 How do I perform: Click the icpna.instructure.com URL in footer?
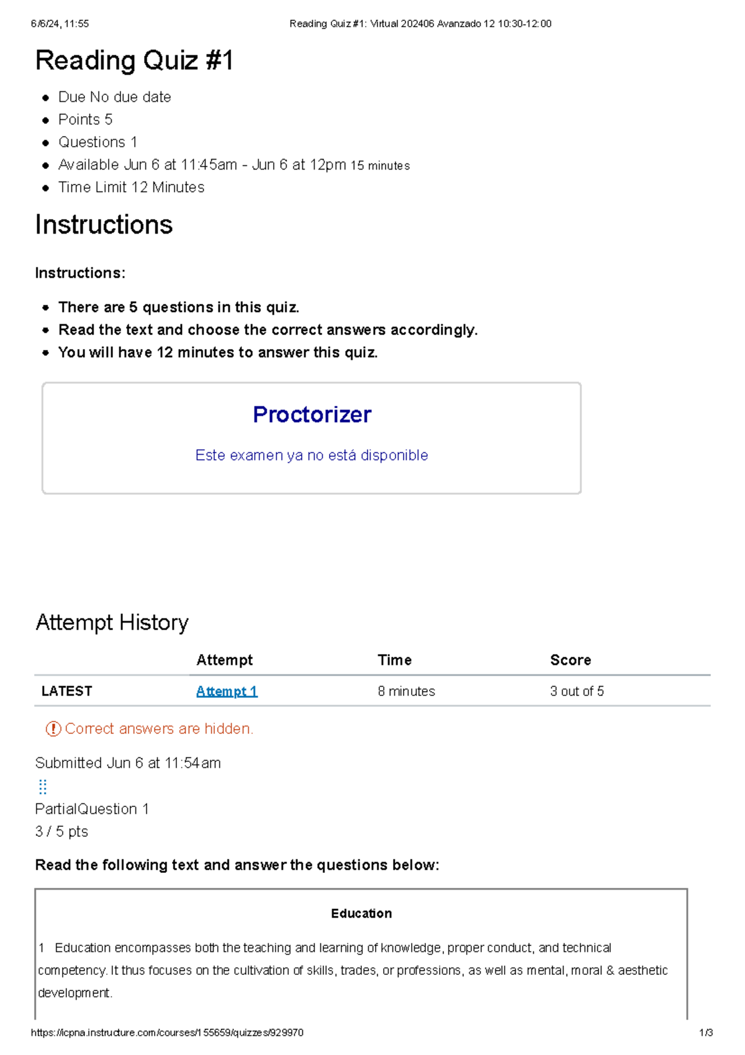pyautogui.click(x=167, y=1033)
